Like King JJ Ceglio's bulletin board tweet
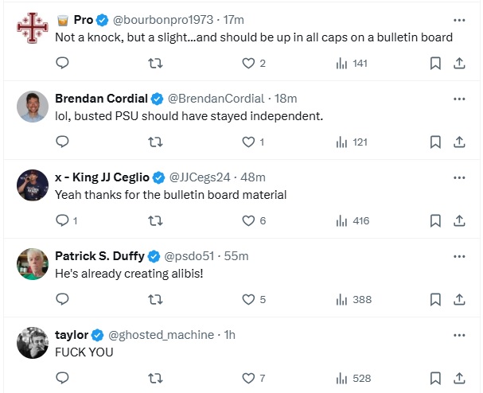This screenshot has width=483, height=393. click(248, 220)
